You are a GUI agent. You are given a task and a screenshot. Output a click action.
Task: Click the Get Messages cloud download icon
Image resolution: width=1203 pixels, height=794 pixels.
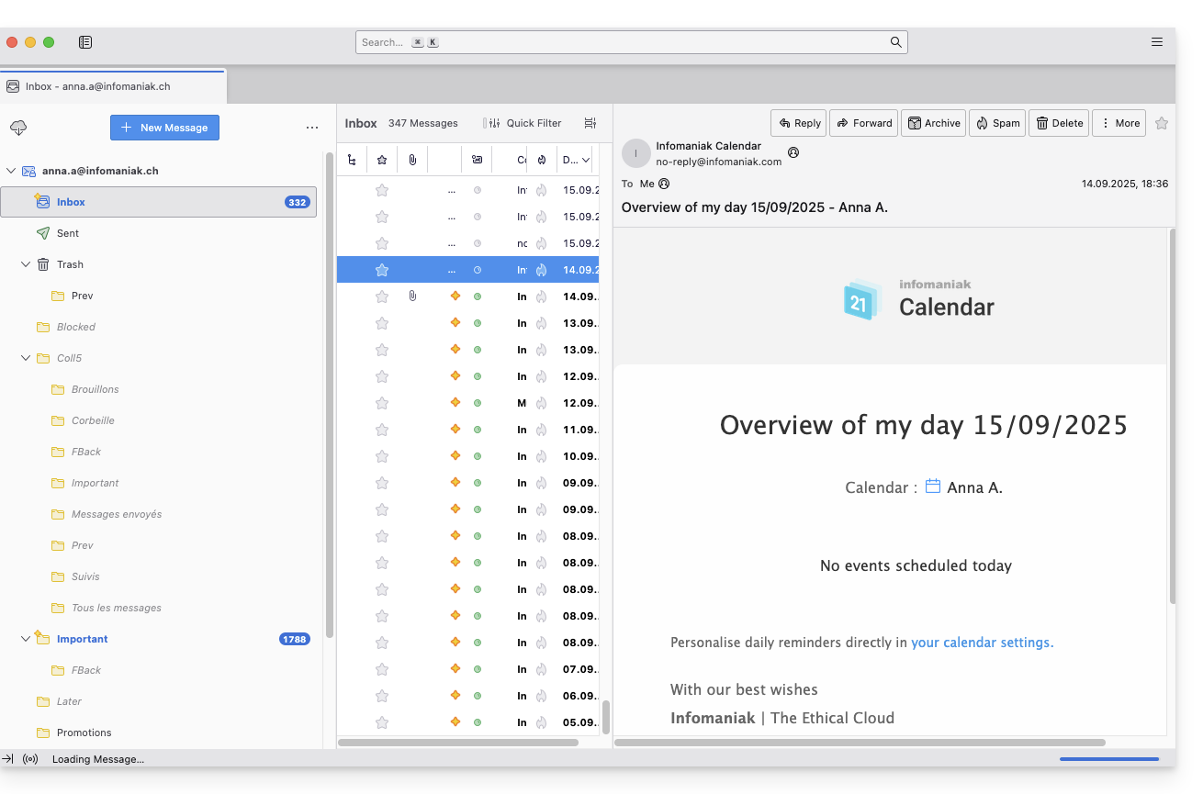click(x=18, y=128)
